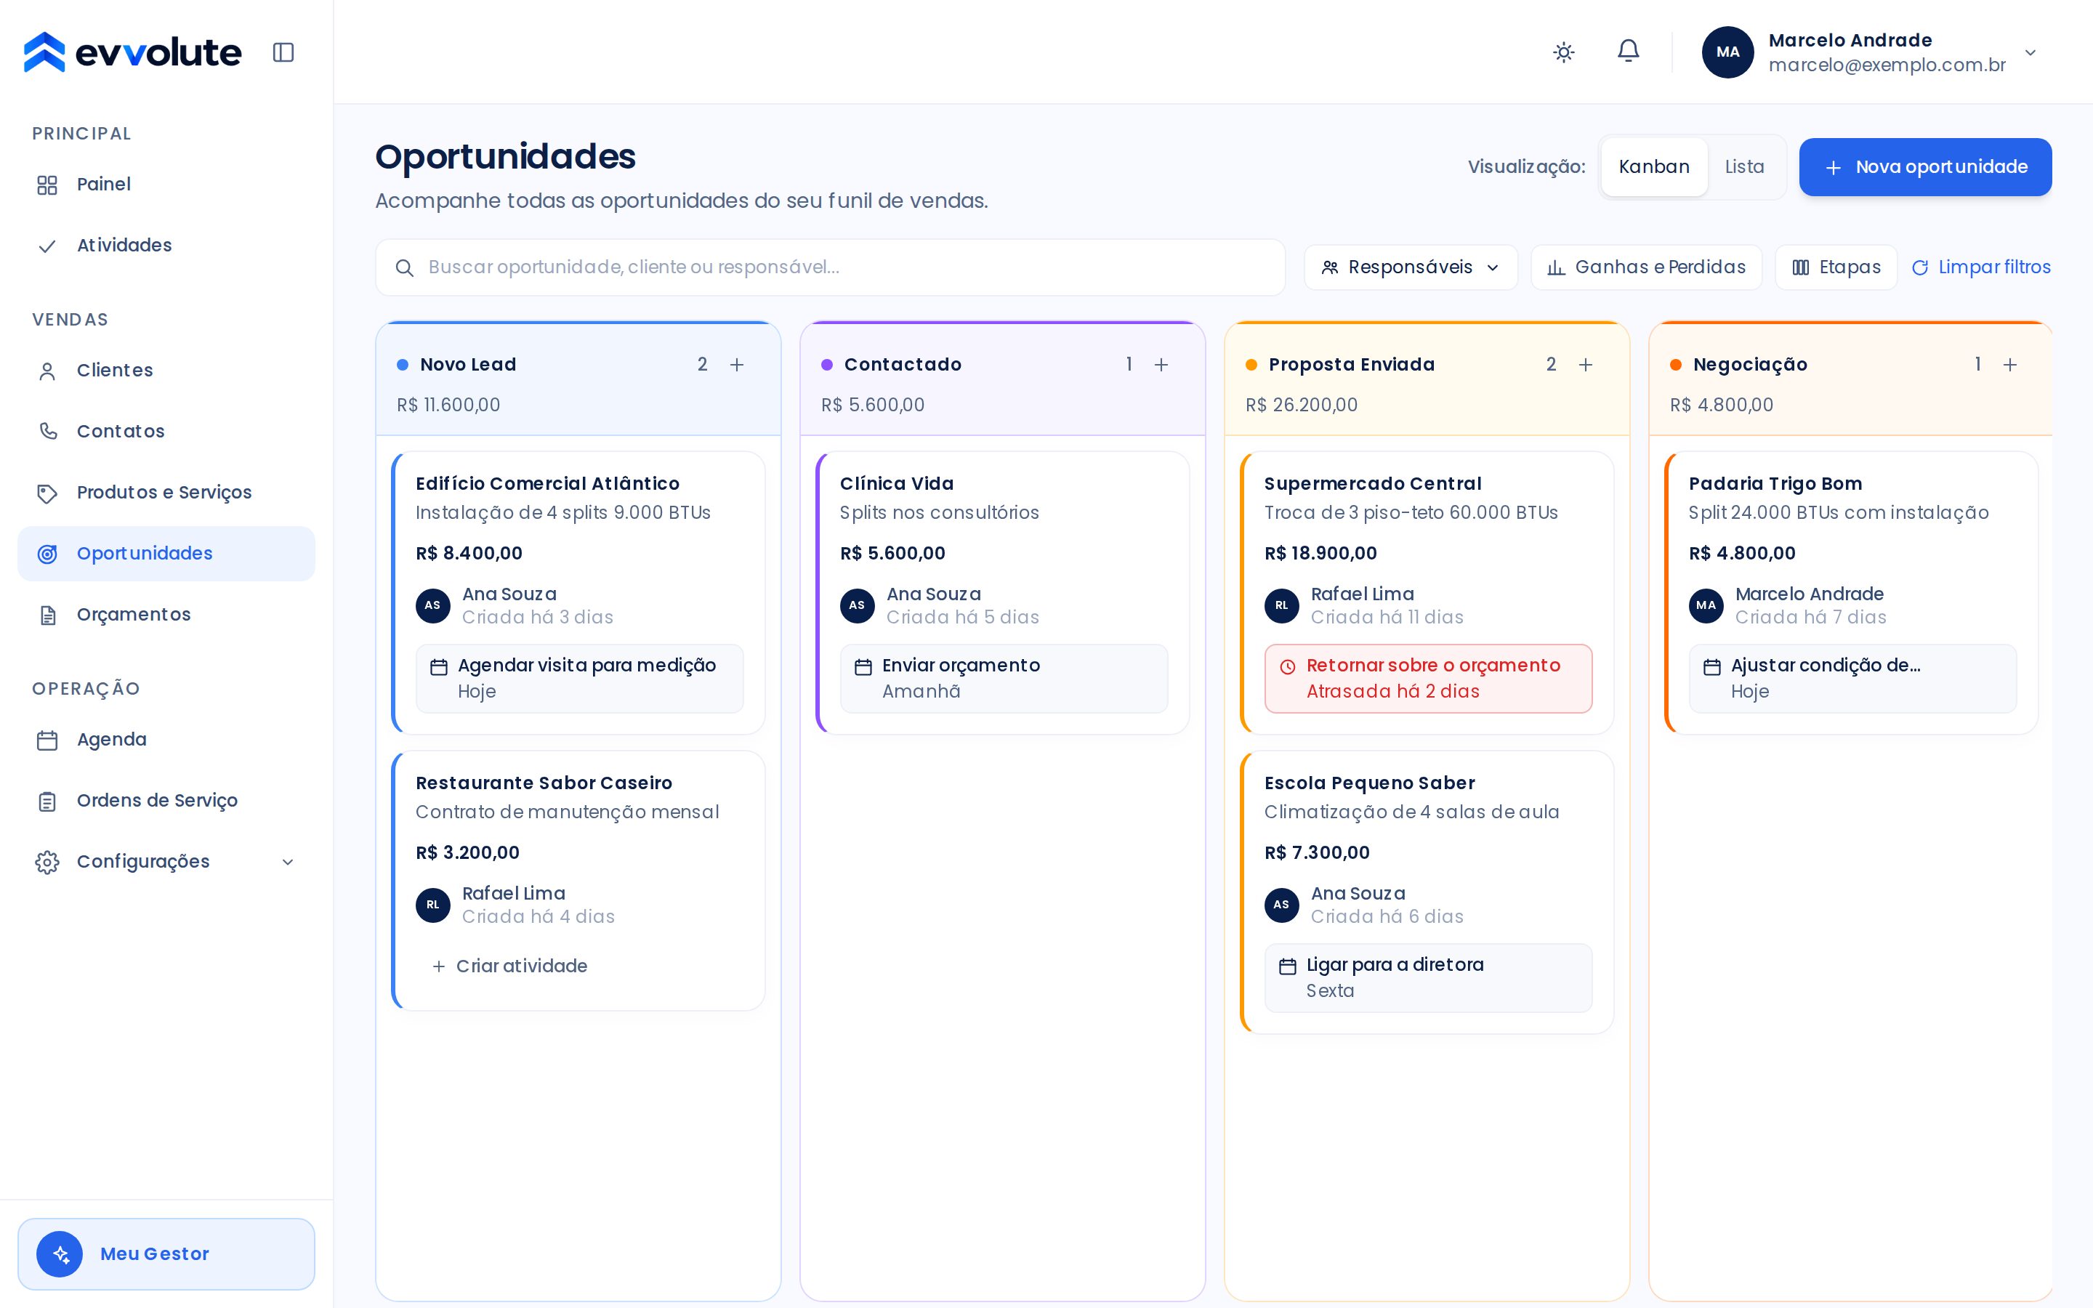Screen dimensions: 2093x1308
Task: Open Enviar orçamento activity on Clínica Vida
Action: (1003, 678)
